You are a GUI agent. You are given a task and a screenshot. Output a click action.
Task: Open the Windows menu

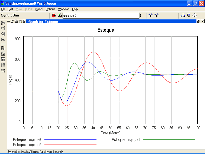[64, 9]
